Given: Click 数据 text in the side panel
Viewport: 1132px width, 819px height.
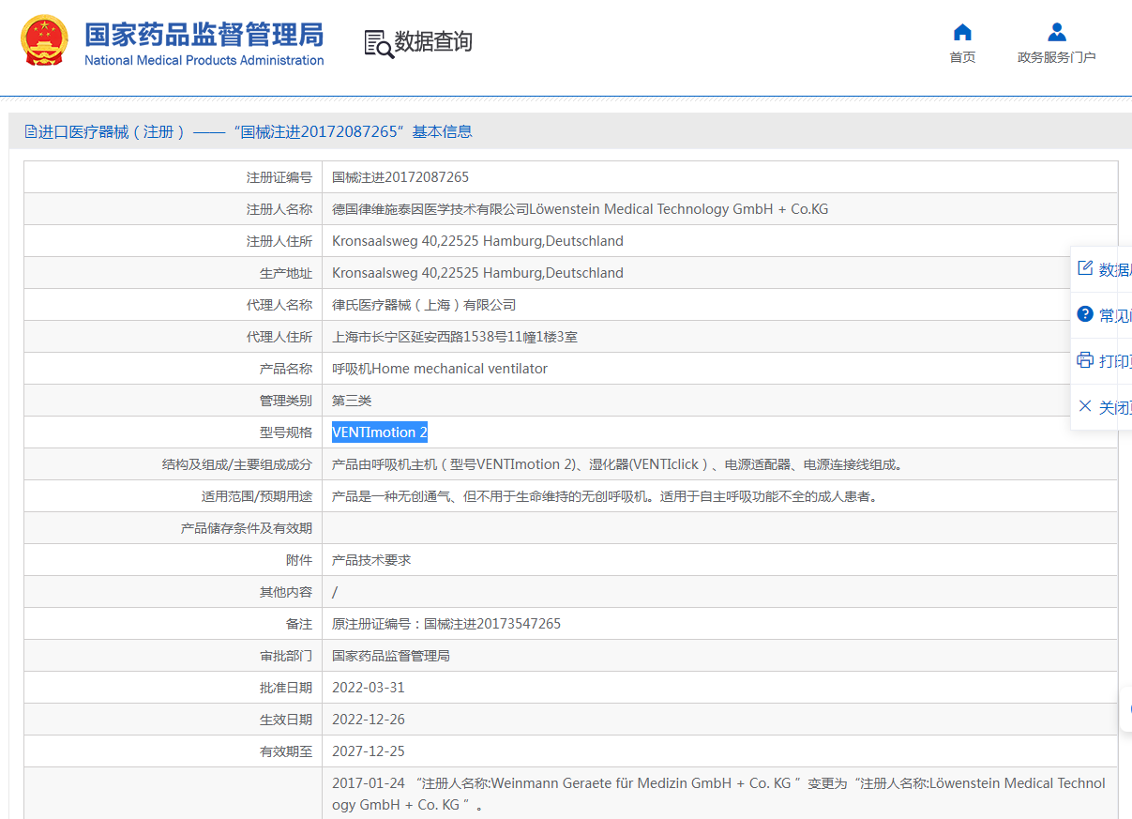Looking at the screenshot, I should [x=1115, y=269].
